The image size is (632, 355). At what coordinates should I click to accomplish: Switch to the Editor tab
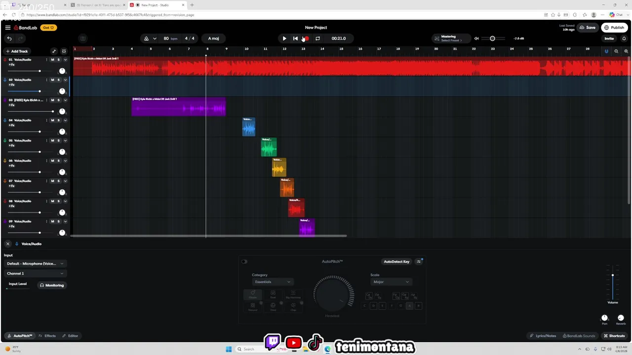[x=70, y=336]
